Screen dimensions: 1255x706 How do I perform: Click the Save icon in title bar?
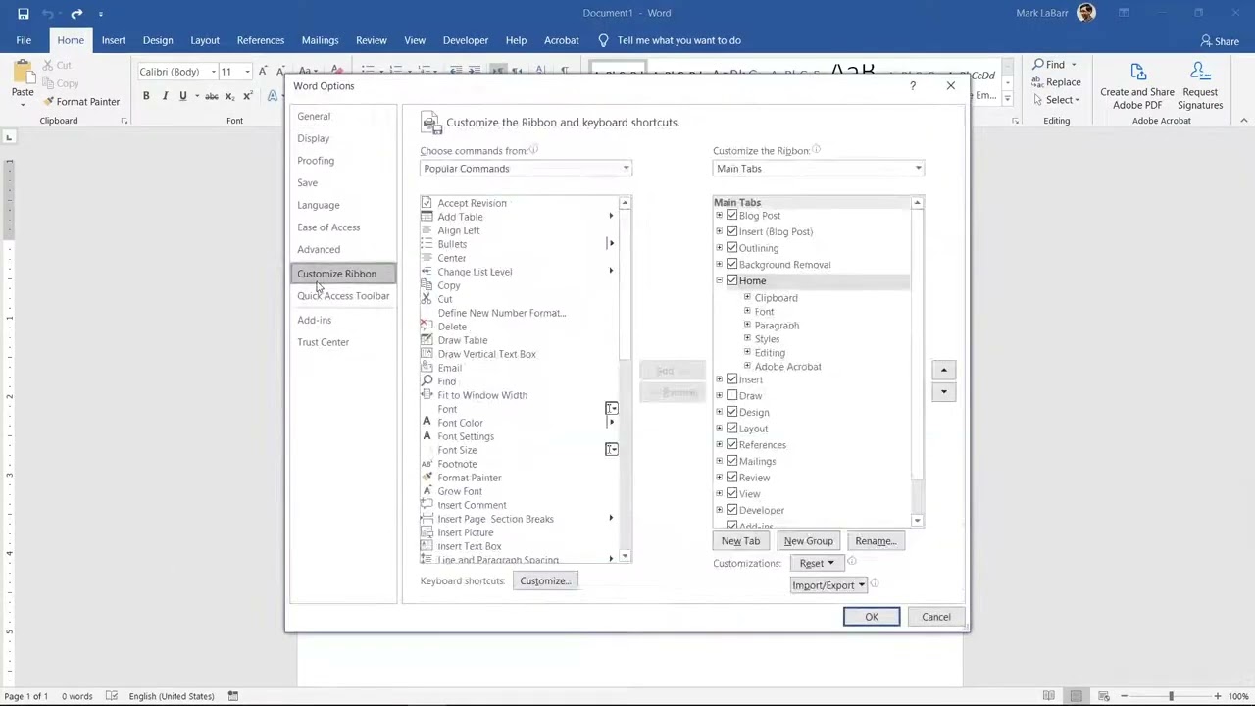(23, 13)
